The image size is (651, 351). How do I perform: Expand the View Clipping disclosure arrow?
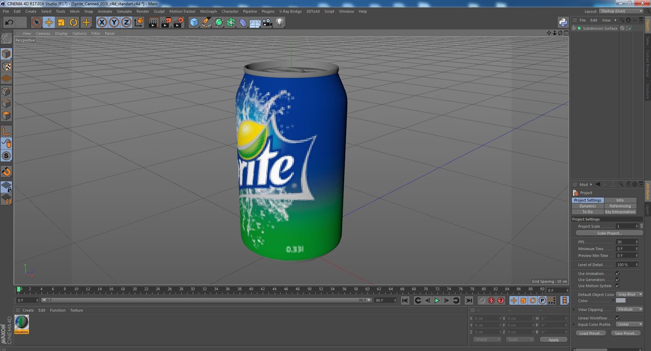point(574,310)
